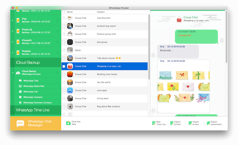Toggle the select-all checkbox in Name header
This screenshot has height=145, width=238.
tap(64, 12)
